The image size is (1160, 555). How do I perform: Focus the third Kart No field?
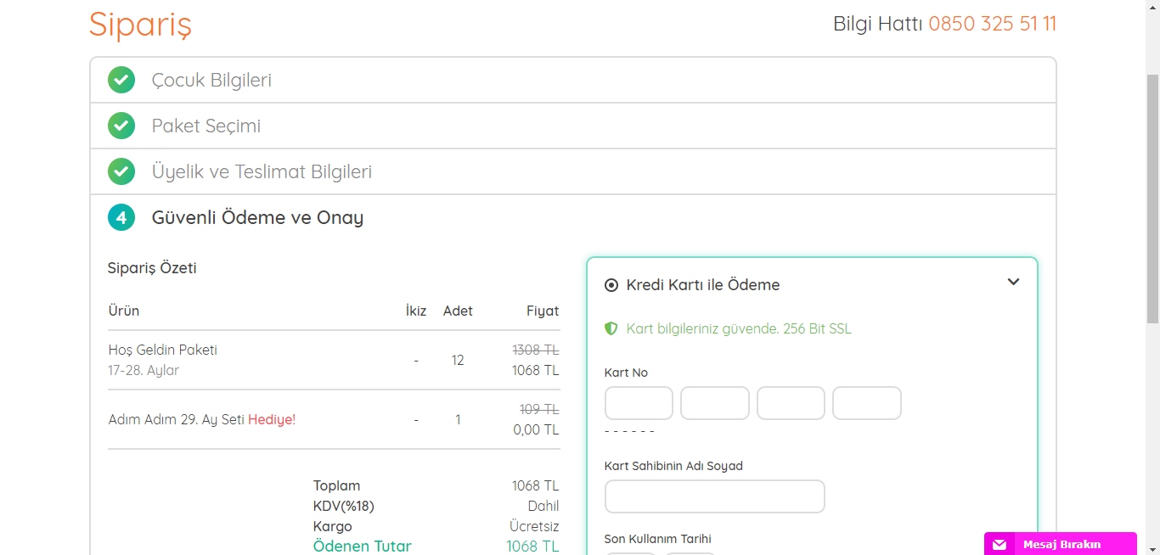point(791,404)
